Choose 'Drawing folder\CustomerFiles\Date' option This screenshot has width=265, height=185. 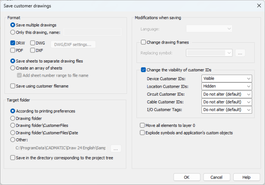[12, 132]
